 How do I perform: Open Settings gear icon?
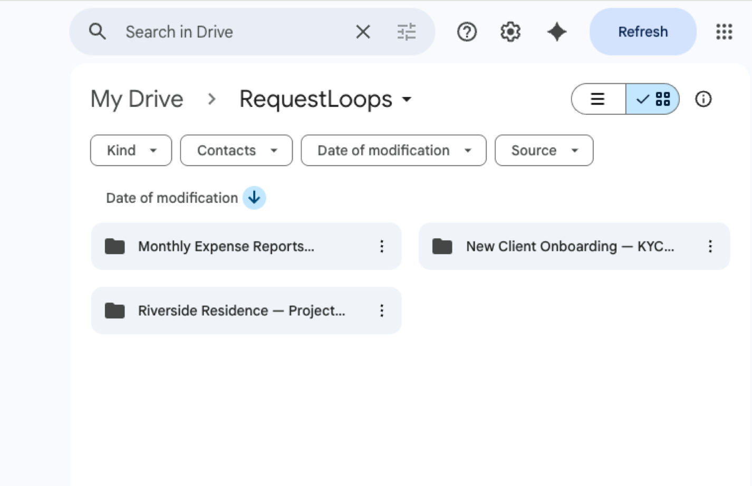[x=510, y=32]
